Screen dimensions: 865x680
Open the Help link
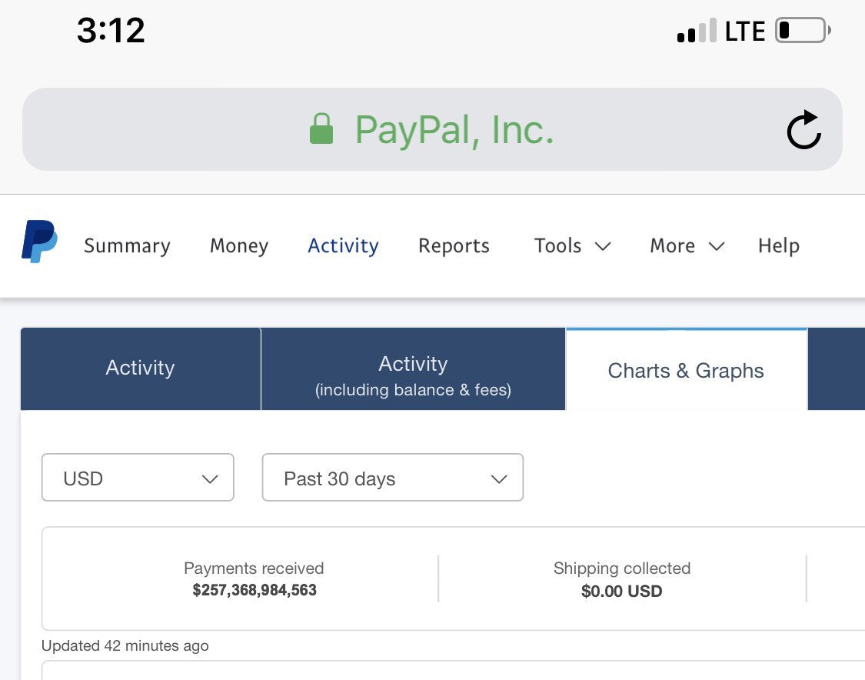click(x=778, y=245)
